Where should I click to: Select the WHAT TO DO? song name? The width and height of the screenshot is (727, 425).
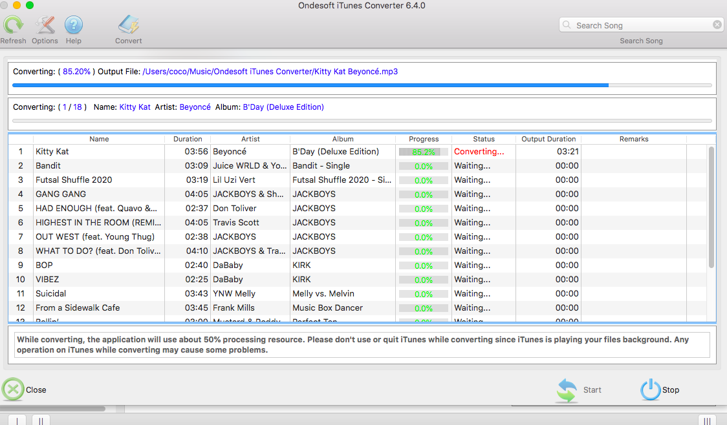[x=98, y=251]
